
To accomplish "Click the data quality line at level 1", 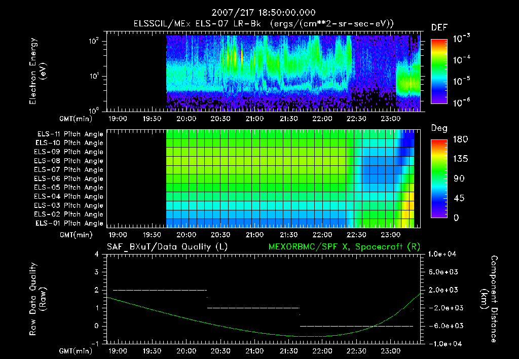I will pos(253,308).
